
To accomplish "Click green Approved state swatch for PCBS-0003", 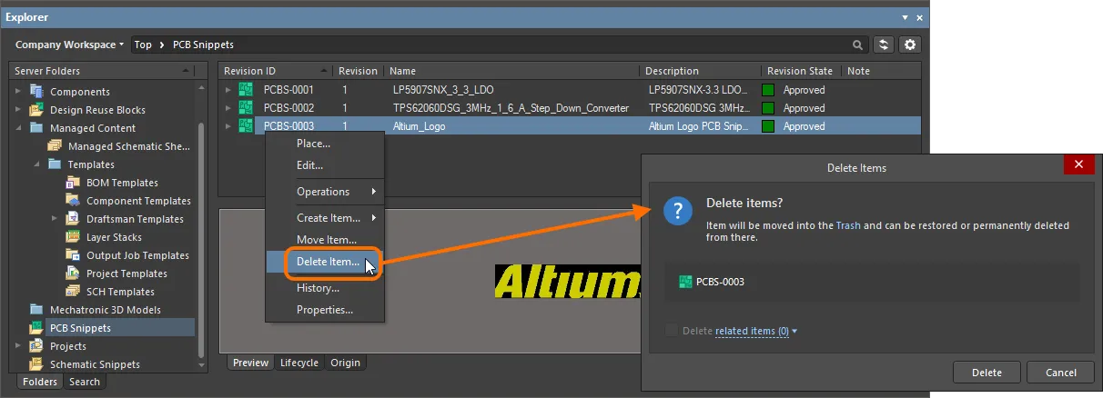I will click(769, 126).
